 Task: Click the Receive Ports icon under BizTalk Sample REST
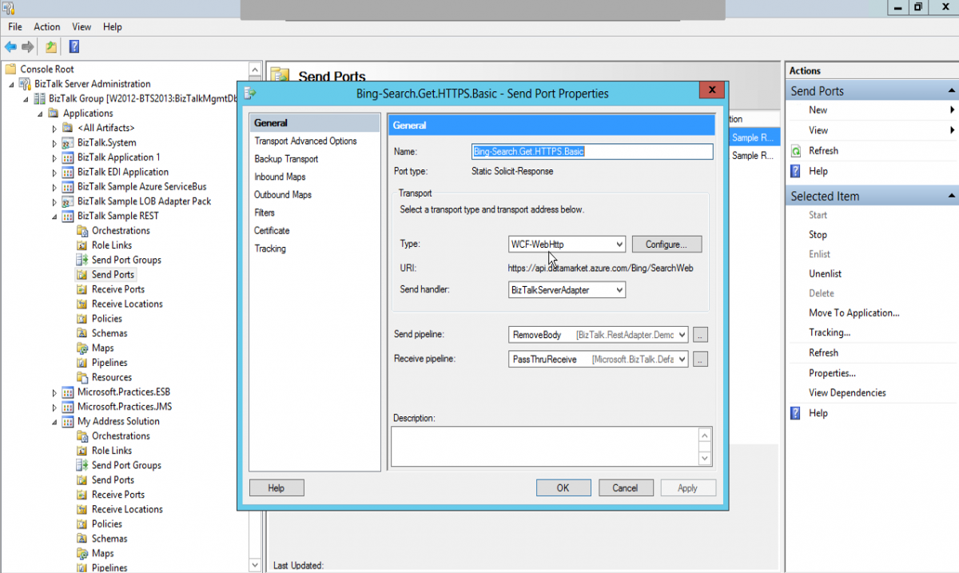tap(83, 289)
